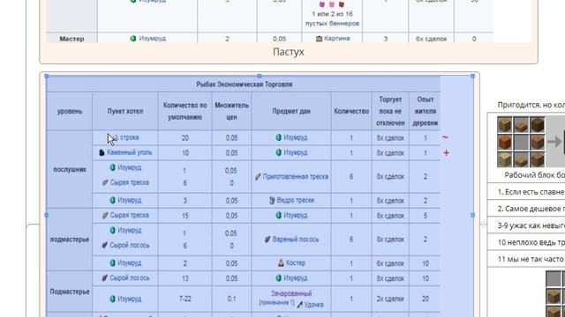565x317 pixels.
Task: Open the Ведро трески link
Action: [296, 200]
